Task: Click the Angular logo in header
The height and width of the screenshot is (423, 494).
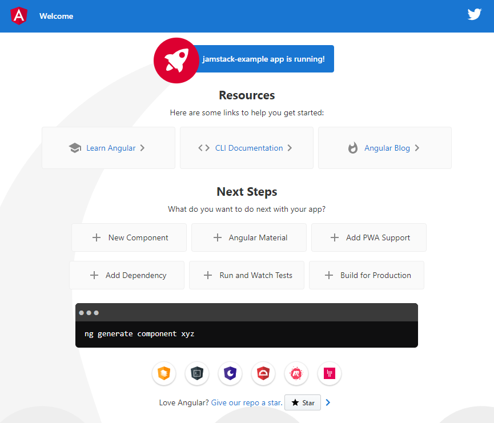Action: (x=19, y=16)
